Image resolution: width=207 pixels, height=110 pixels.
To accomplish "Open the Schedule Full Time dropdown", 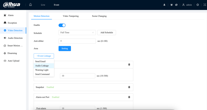I will 77,32.
